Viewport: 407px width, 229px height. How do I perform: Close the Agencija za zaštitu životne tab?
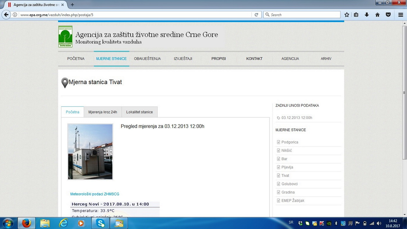click(63, 5)
